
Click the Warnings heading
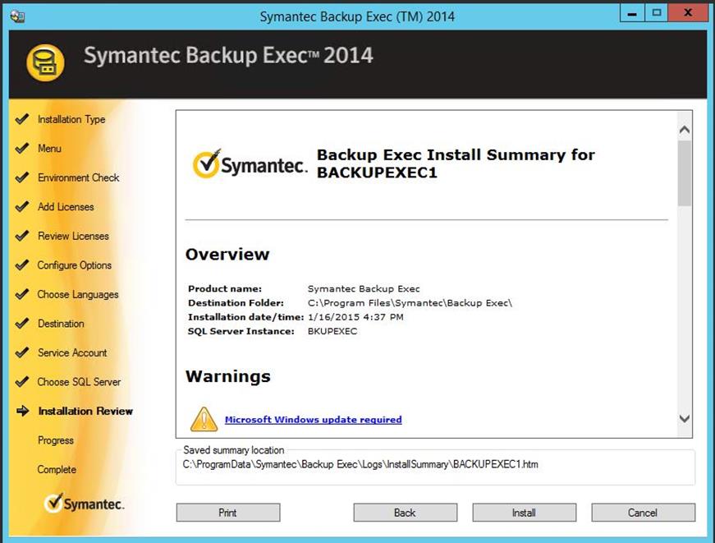pyautogui.click(x=228, y=376)
